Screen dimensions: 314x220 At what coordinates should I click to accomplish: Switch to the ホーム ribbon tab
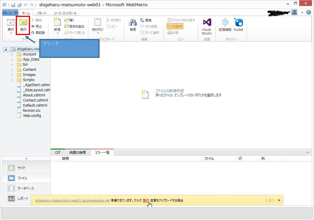pyautogui.click(x=26, y=13)
